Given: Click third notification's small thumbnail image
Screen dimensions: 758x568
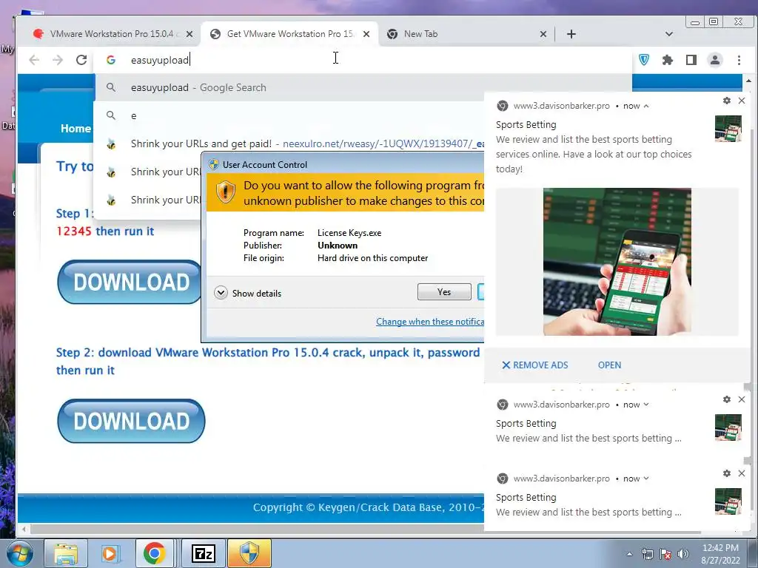Looking at the screenshot, I should [x=728, y=501].
